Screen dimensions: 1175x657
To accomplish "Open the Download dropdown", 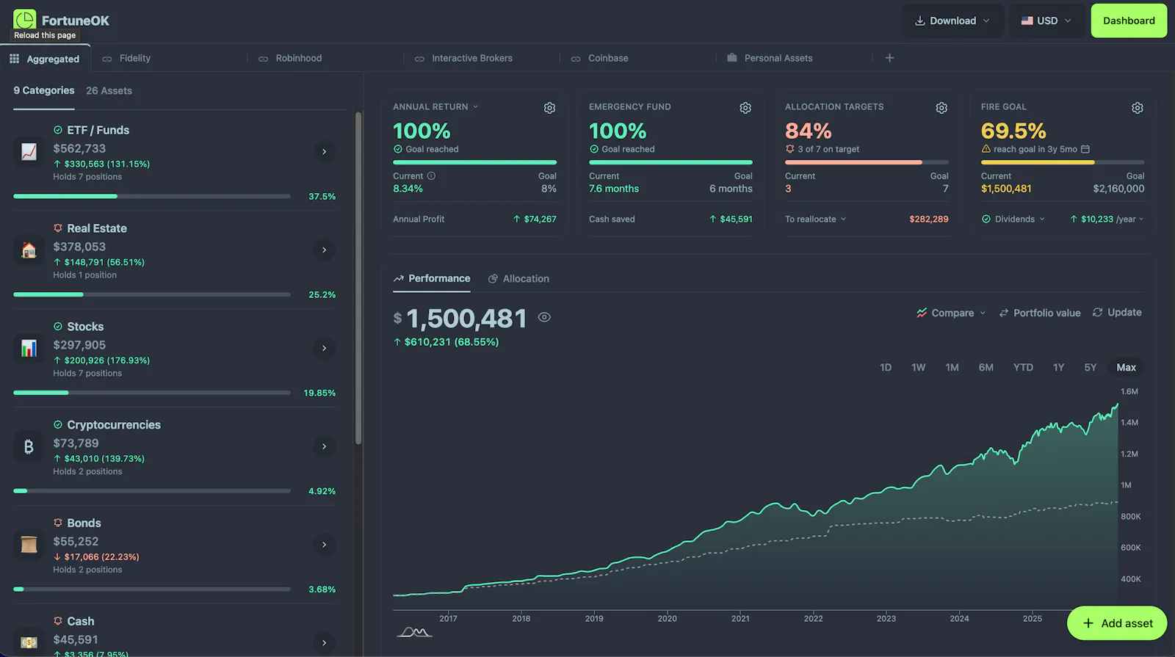I will [952, 21].
